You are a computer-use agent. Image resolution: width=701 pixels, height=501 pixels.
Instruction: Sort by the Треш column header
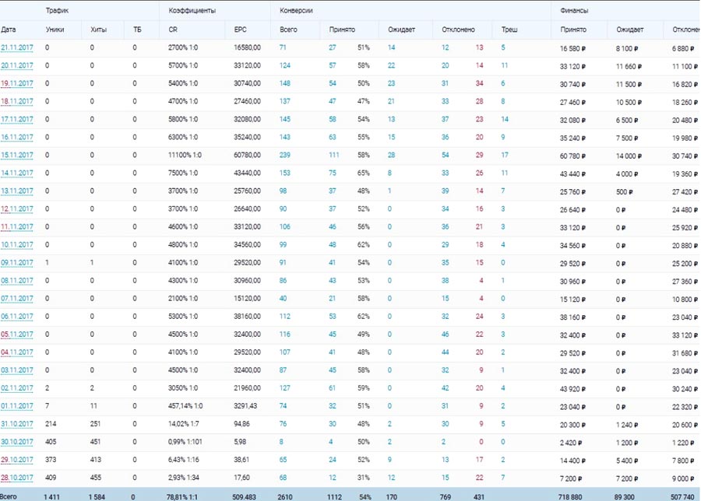(509, 30)
